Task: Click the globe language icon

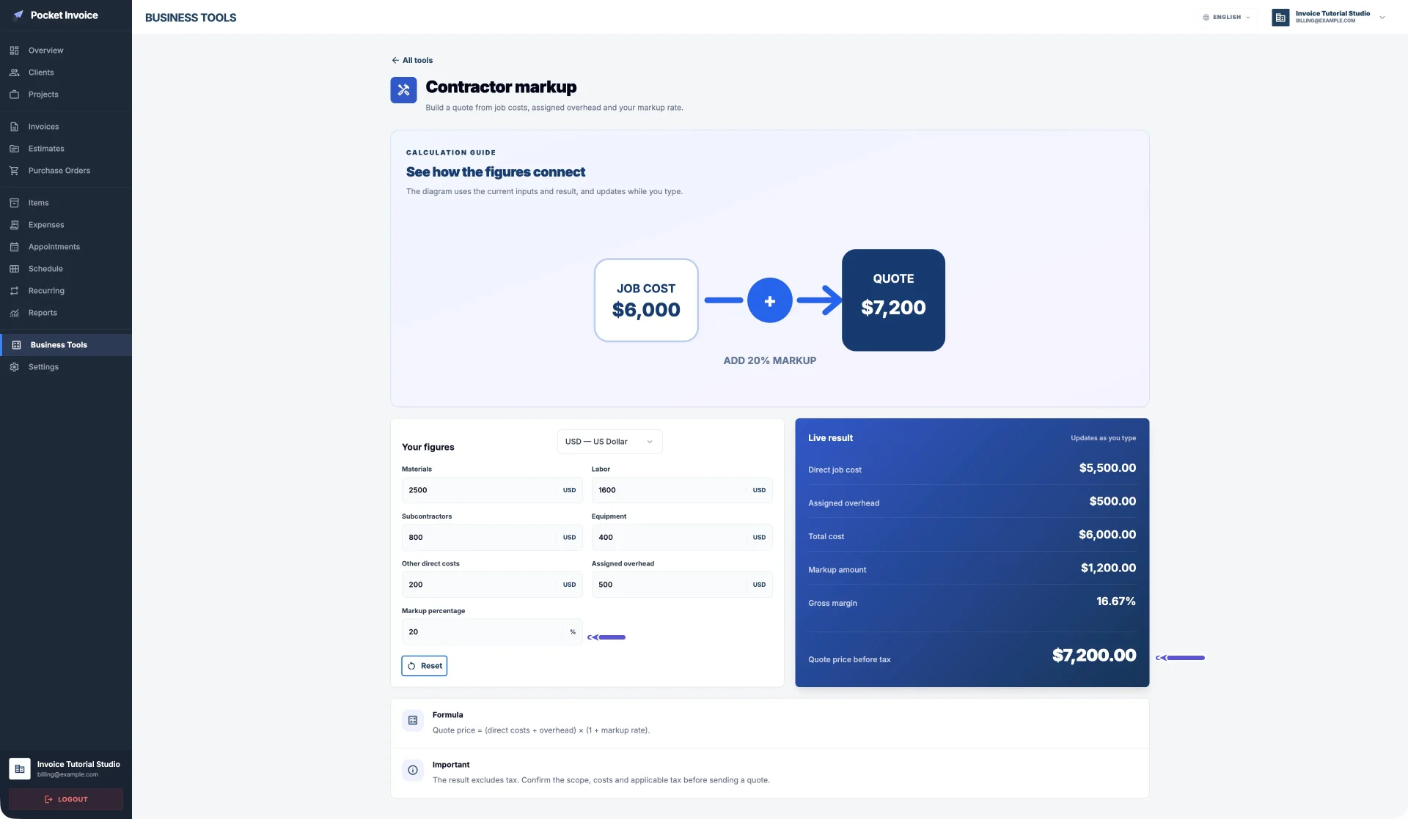Action: tap(1206, 17)
